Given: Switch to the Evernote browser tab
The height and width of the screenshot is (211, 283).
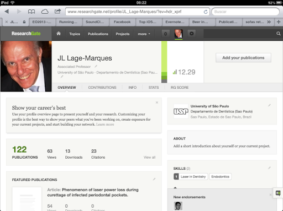Looking at the screenshot, I should (175, 22).
